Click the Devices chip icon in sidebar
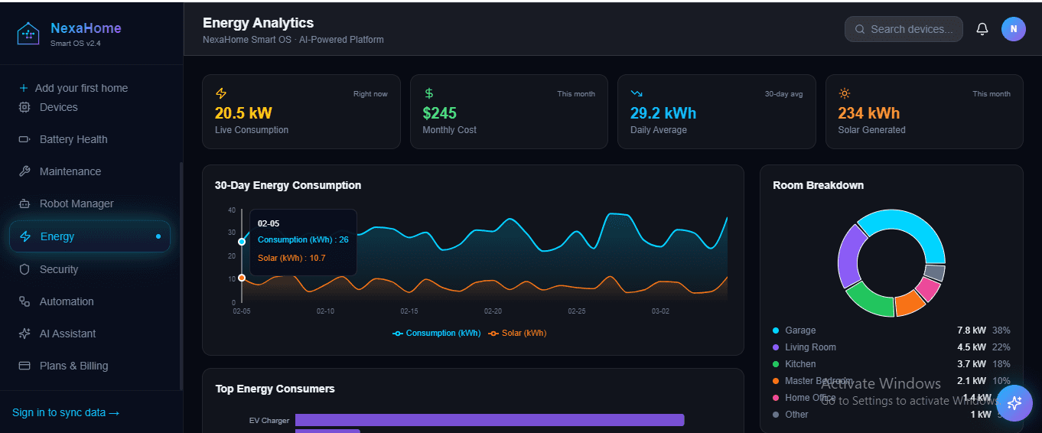1042x433 pixels. [24, 108]
